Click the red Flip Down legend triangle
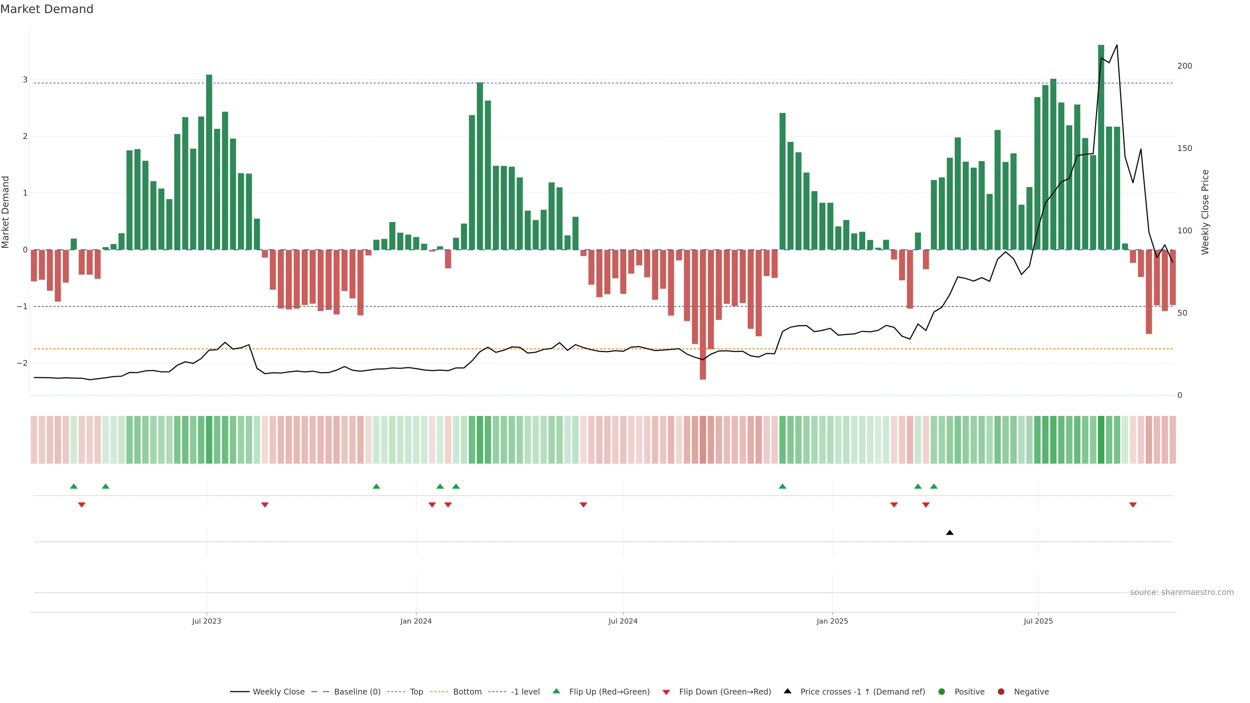Screen dimensions: 1250x703 pos(666,692)
